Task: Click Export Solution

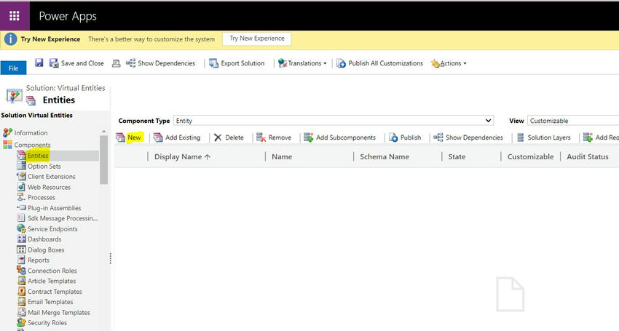Action: 237,63
